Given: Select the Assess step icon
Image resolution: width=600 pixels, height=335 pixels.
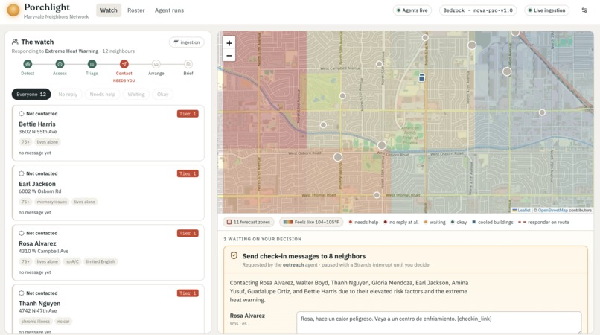Looking at the screenshot, I should tap(60, 64).
